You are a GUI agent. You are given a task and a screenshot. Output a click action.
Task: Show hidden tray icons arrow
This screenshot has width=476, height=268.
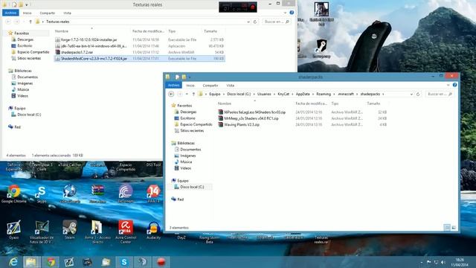422,262
